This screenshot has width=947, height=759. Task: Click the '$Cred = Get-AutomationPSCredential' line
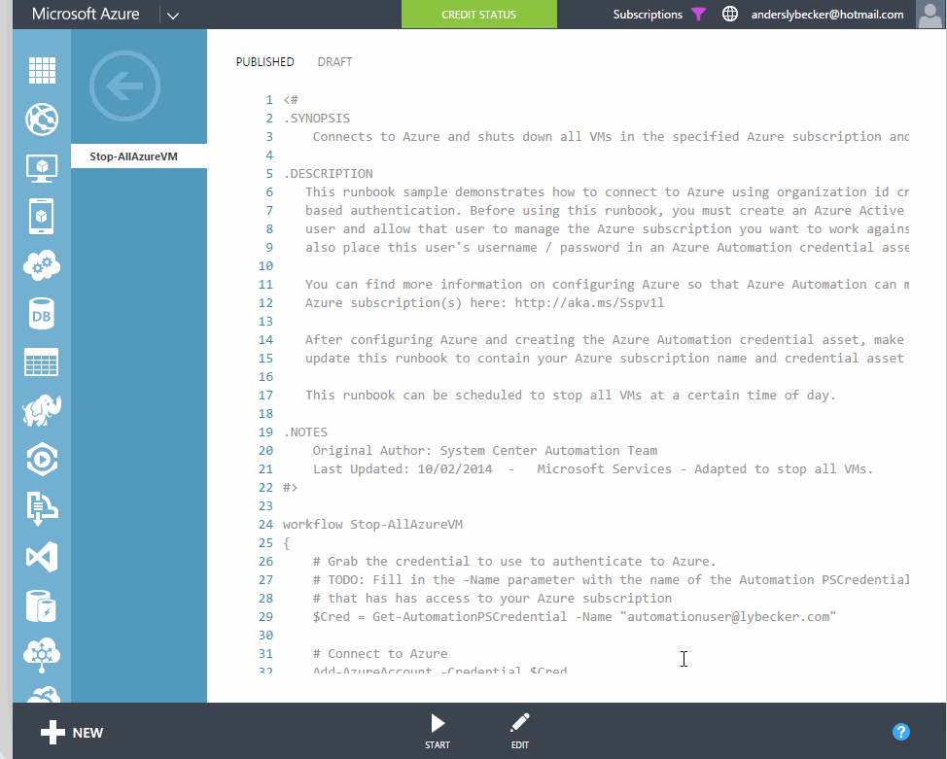[575, 617]
